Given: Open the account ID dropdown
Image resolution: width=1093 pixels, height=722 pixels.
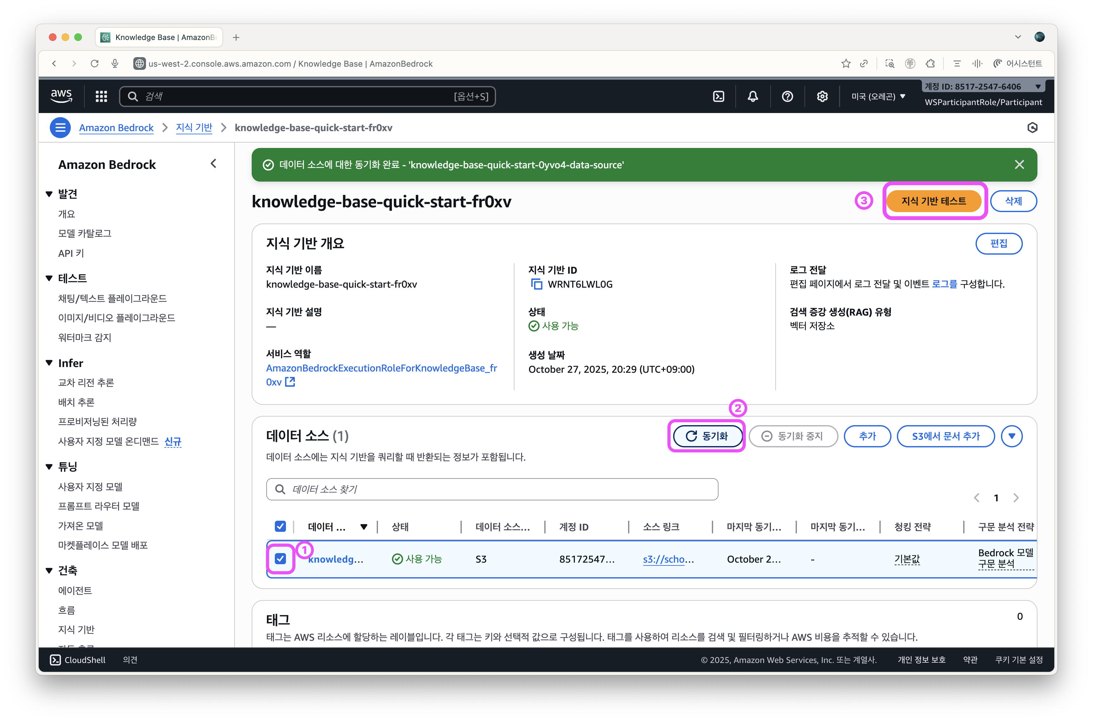Looking at the screenshot, I should pos(983,87).
